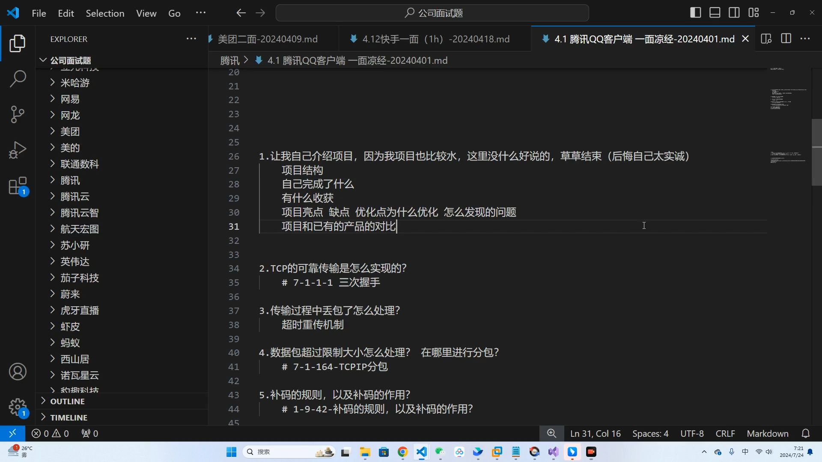
Task: Change end of line sequence CRLF
Action: pyautogui.click(x=725, y=433)
